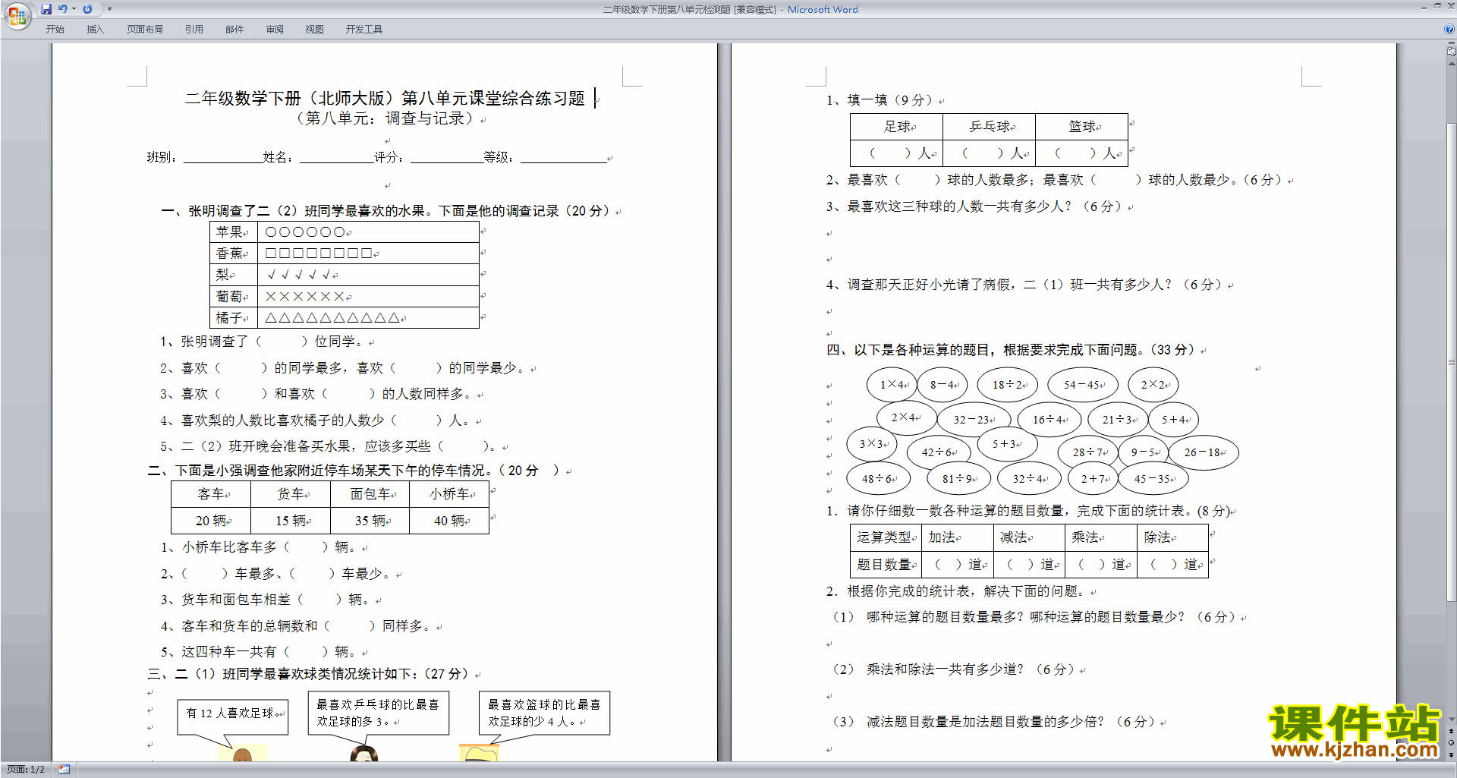Click the macro recording icon in status bar

65,770
